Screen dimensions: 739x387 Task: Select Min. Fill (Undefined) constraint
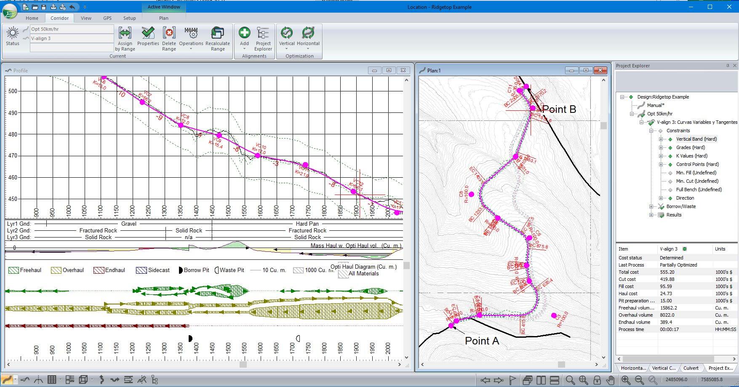[696, 173]
